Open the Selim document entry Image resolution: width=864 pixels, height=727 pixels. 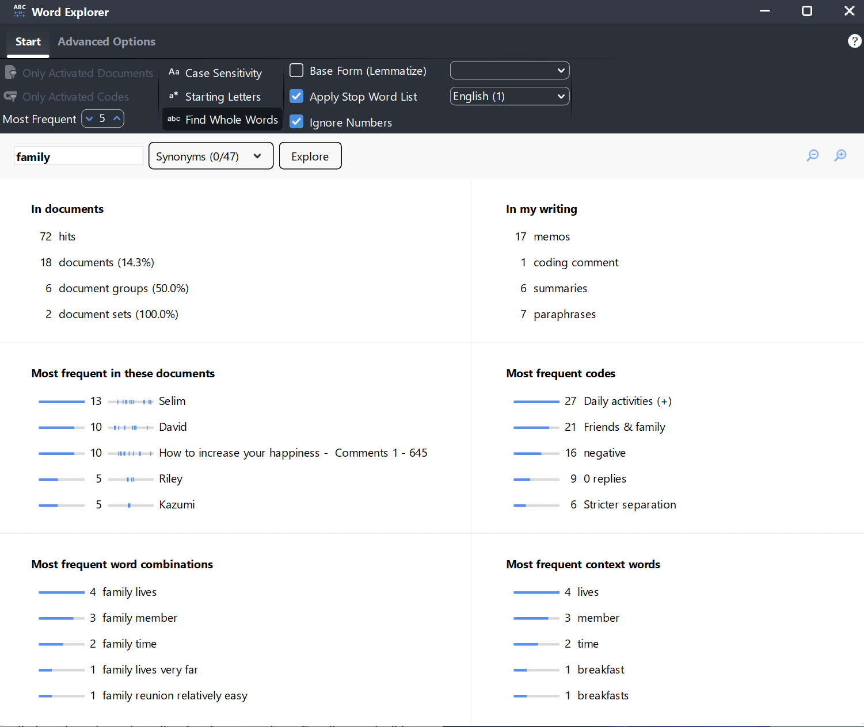(172, 401)
